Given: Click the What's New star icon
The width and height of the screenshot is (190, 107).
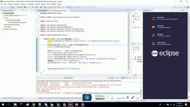Looking at the screenshot, I should (x=153, y=44).
